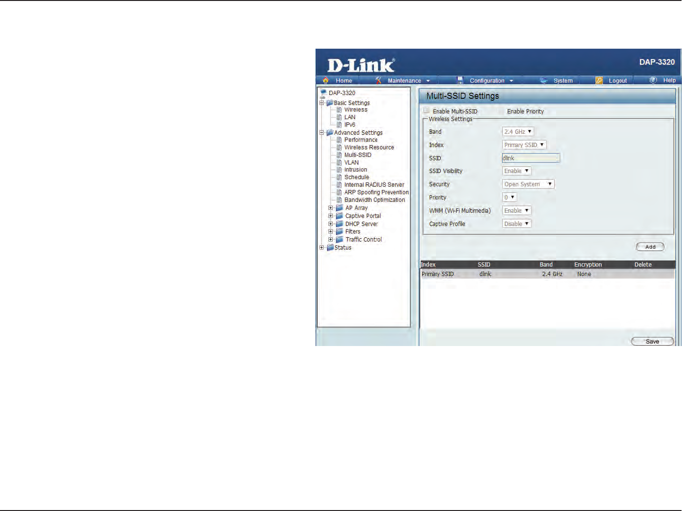Click the page icon beside Wireless

(x=339, y=110)
